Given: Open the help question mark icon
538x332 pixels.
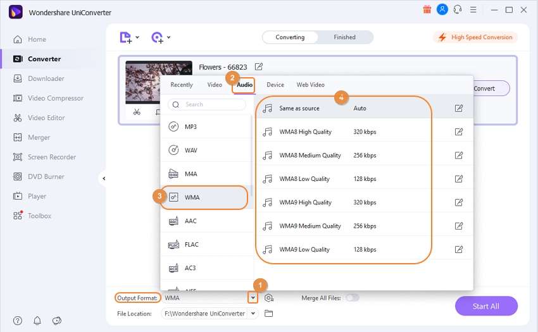Looking at the screenshot, I should [x=18, y=321].
